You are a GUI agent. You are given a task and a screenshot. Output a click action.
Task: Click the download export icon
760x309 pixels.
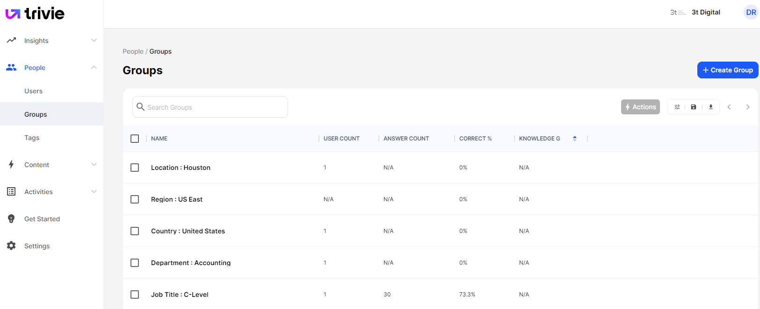click(710, 107)
